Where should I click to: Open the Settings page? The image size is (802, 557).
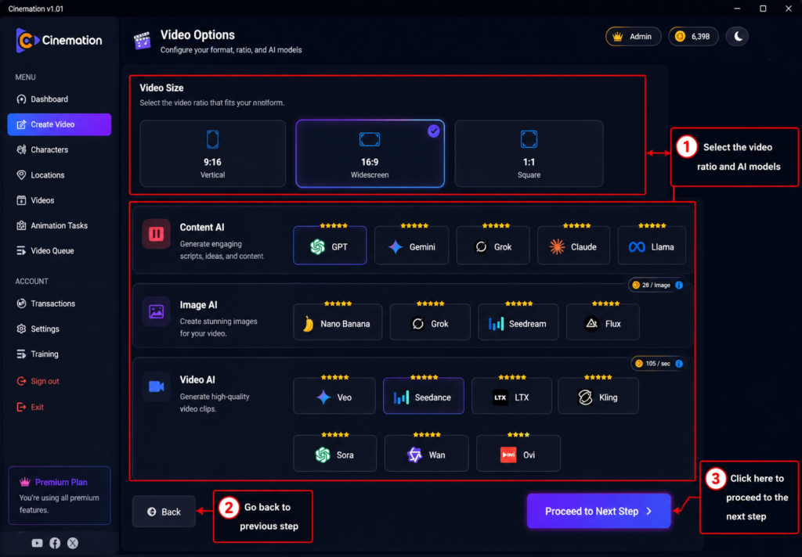[59, 329]
